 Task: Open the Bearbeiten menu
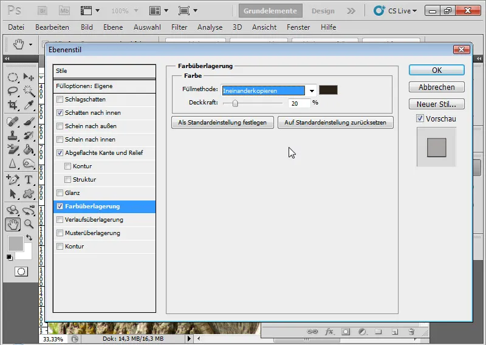[x=52, y=27]
